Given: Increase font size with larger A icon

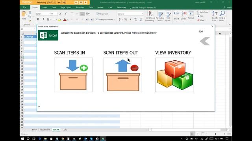Looking at the screenshot, I should [x=60, y=14].
